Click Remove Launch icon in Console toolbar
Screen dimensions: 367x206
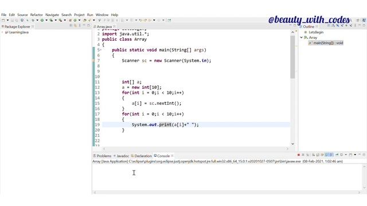(303, 155)
